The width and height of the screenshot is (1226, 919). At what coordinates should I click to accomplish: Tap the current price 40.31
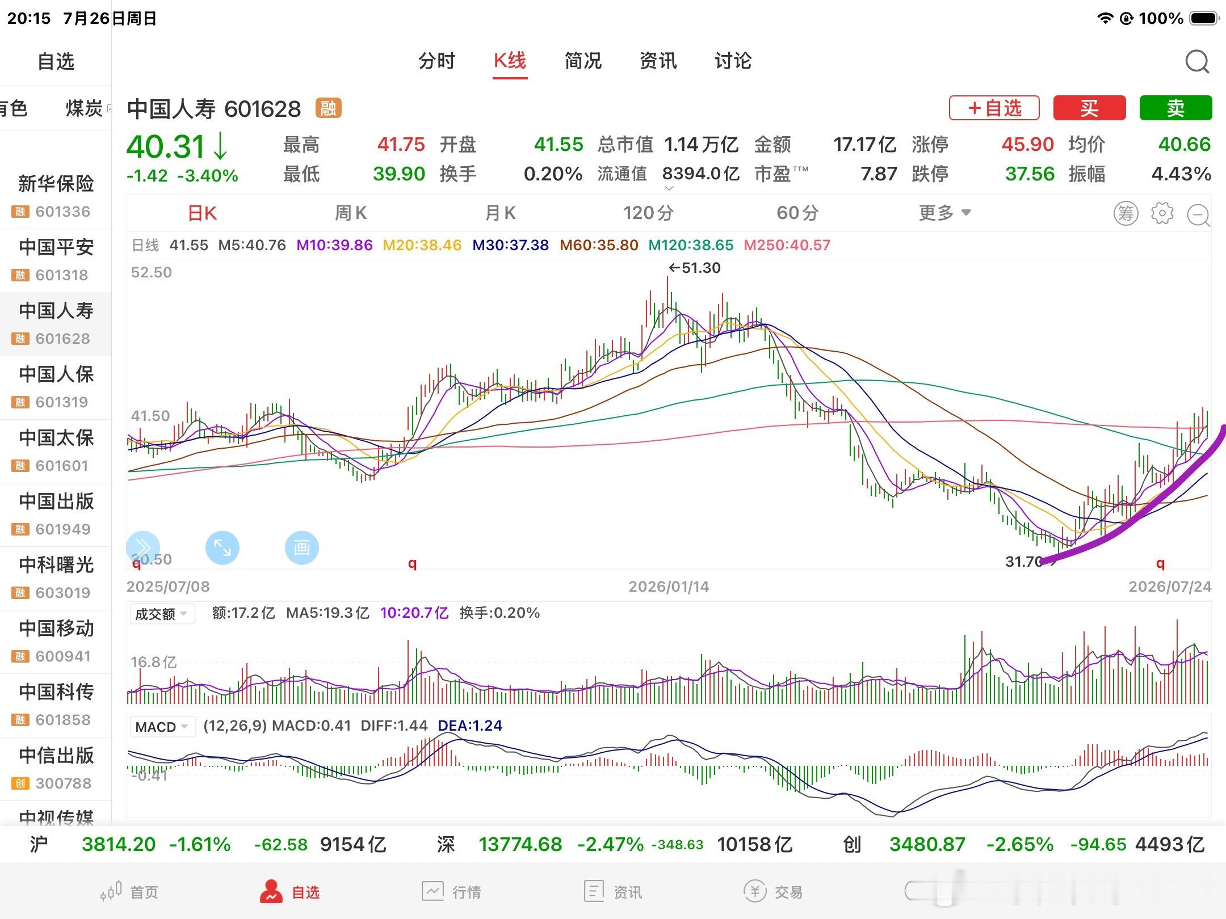[165, 147]
